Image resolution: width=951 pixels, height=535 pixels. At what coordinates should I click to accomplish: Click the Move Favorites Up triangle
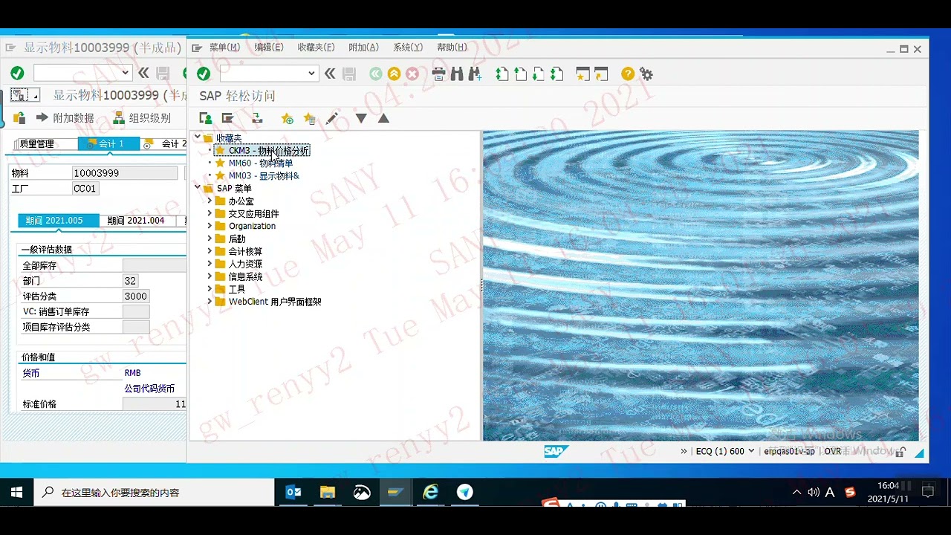(383, 118)
